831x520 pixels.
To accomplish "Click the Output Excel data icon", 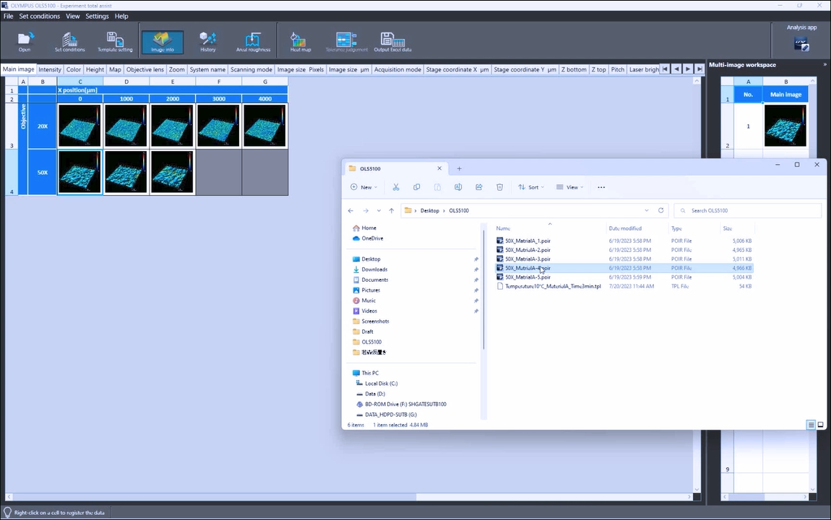I will [x=392, y=42].
